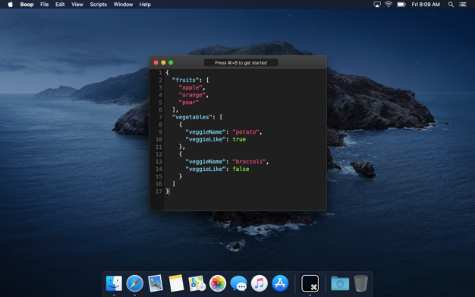Click line number 1 in the gutter
This screenshot has height=297, width=475.
coord(160,73)
